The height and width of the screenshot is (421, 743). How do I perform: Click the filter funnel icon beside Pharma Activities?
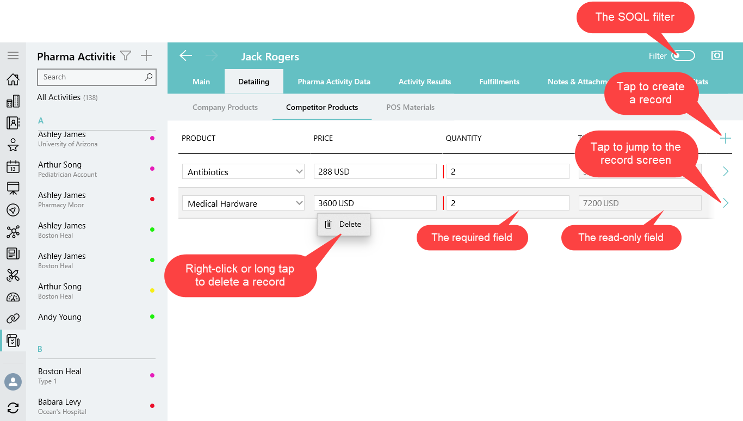coord(126,55)
